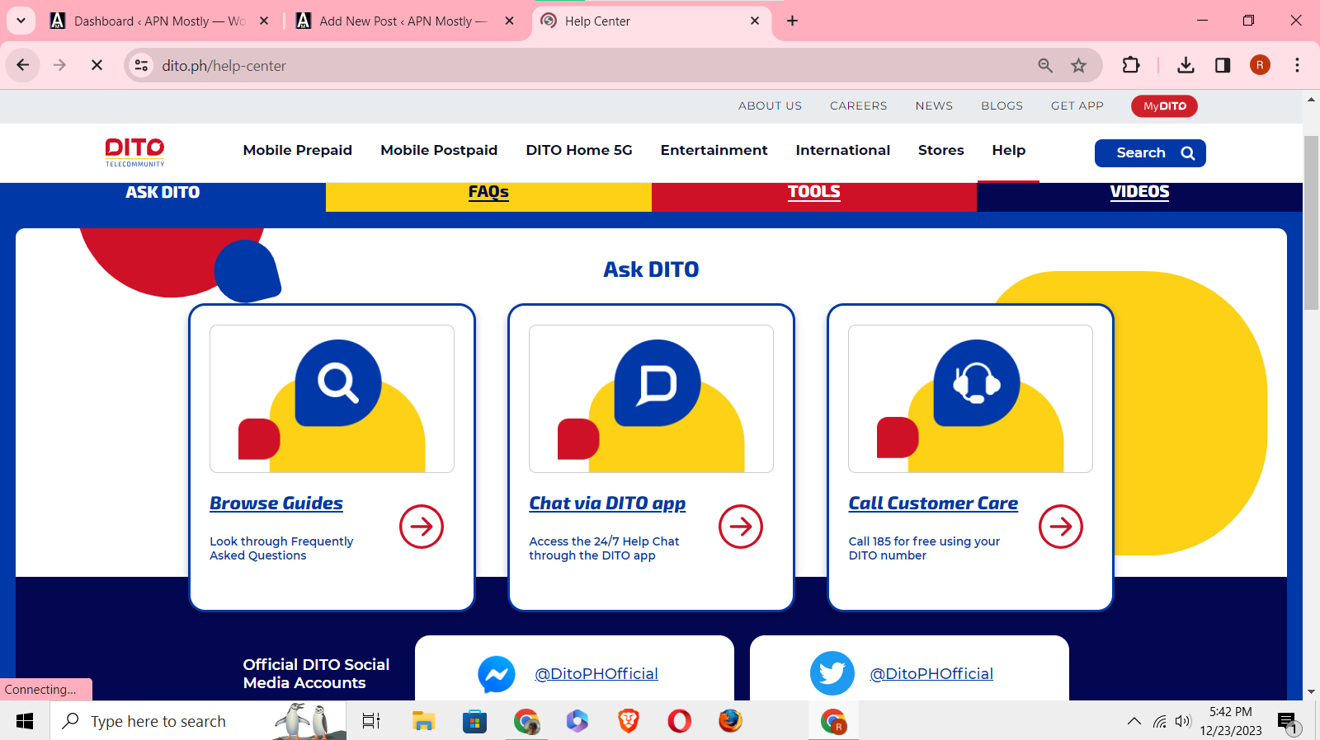
Task: Open the browser Downloads icon
Action: (1186, 65)
